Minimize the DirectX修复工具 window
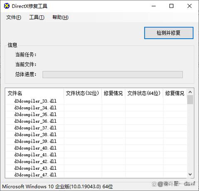 click(154, 6)
